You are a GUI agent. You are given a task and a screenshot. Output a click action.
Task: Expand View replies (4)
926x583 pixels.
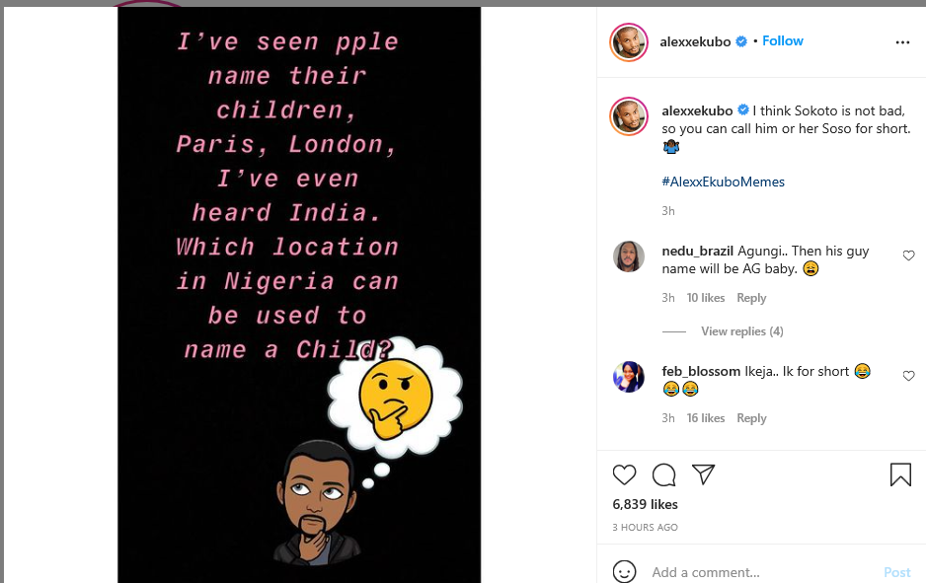point(741,331)
